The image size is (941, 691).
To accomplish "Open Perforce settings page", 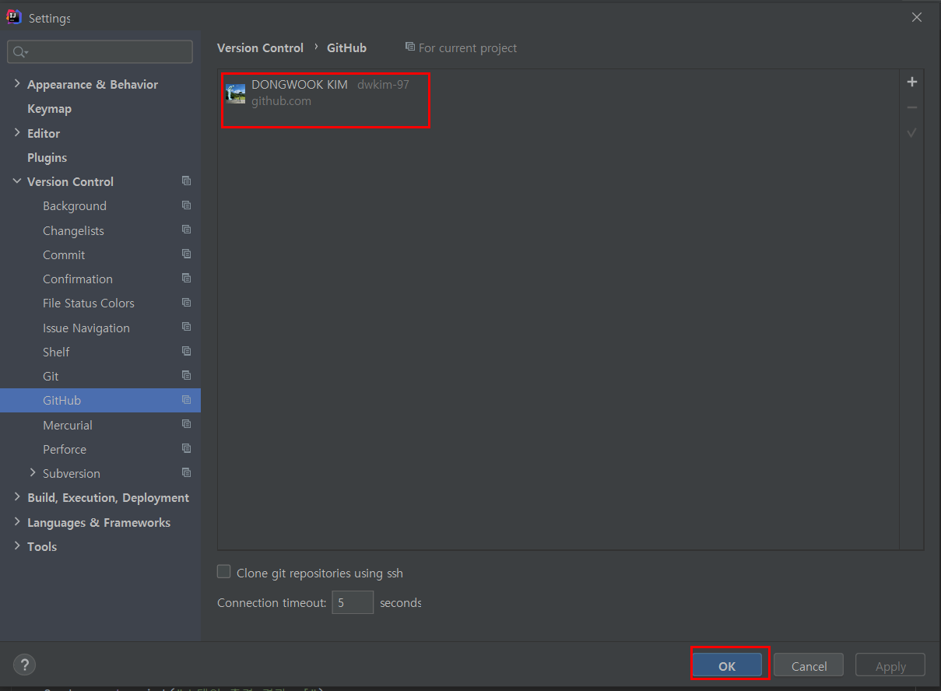I will 65,449.
